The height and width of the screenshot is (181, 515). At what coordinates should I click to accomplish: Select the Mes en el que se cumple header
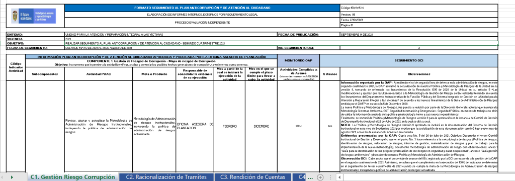point(261,74)
